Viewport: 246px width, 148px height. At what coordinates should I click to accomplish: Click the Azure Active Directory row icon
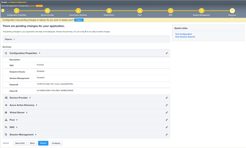tap(6, 105)
